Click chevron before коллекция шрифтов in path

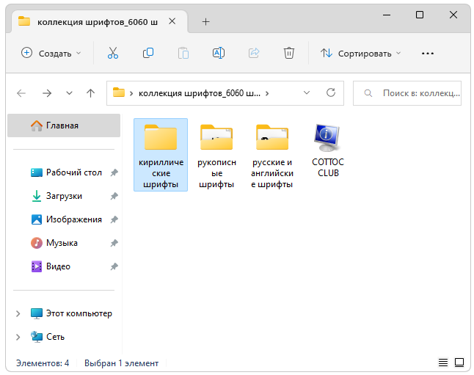(131, 94)
